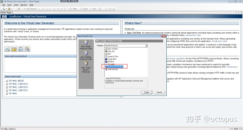Open the View menu

point(9,5)
